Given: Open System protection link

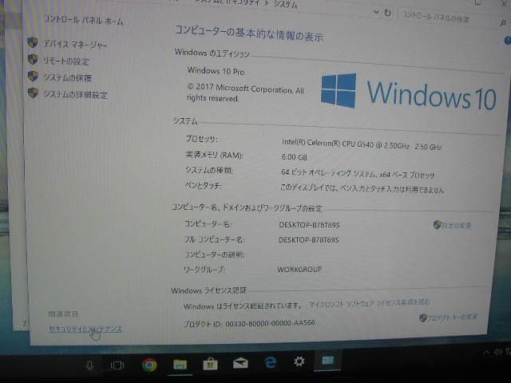Looking at the screenshot, I should 68,78.
